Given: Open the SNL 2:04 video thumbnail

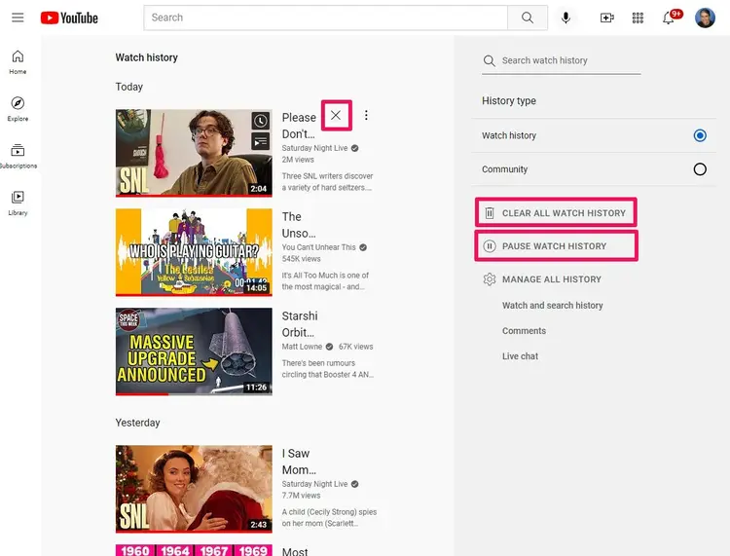Looking at the screenshot, I should 194,153.
